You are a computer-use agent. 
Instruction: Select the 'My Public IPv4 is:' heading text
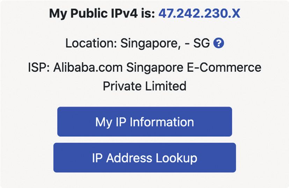[102, 14]
